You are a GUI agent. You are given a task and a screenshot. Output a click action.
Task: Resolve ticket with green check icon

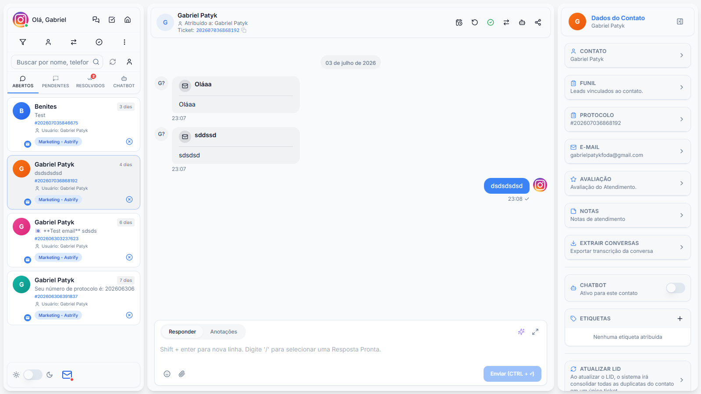(x=491, y=22)
